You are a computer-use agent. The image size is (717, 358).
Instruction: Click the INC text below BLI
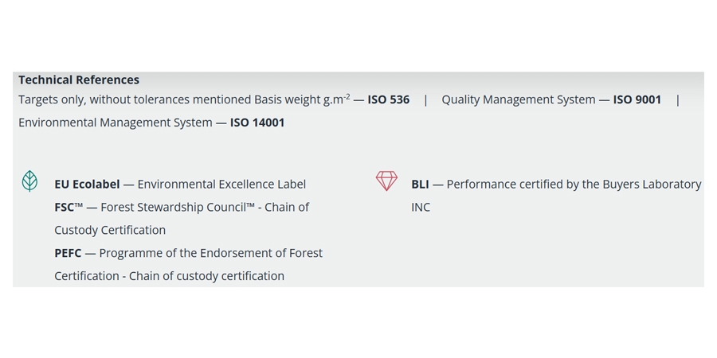click(x=421, y=207)
